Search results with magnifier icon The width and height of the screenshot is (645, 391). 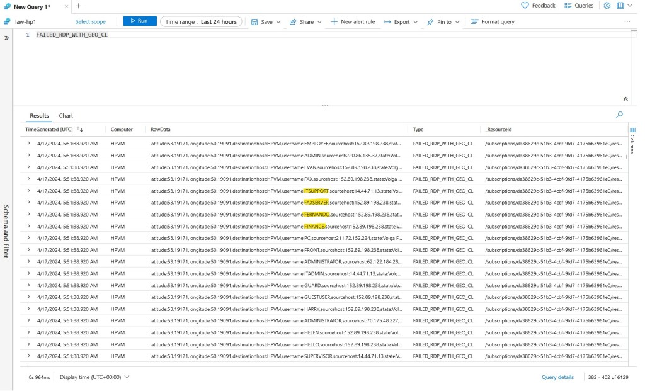tap(619, 115)
